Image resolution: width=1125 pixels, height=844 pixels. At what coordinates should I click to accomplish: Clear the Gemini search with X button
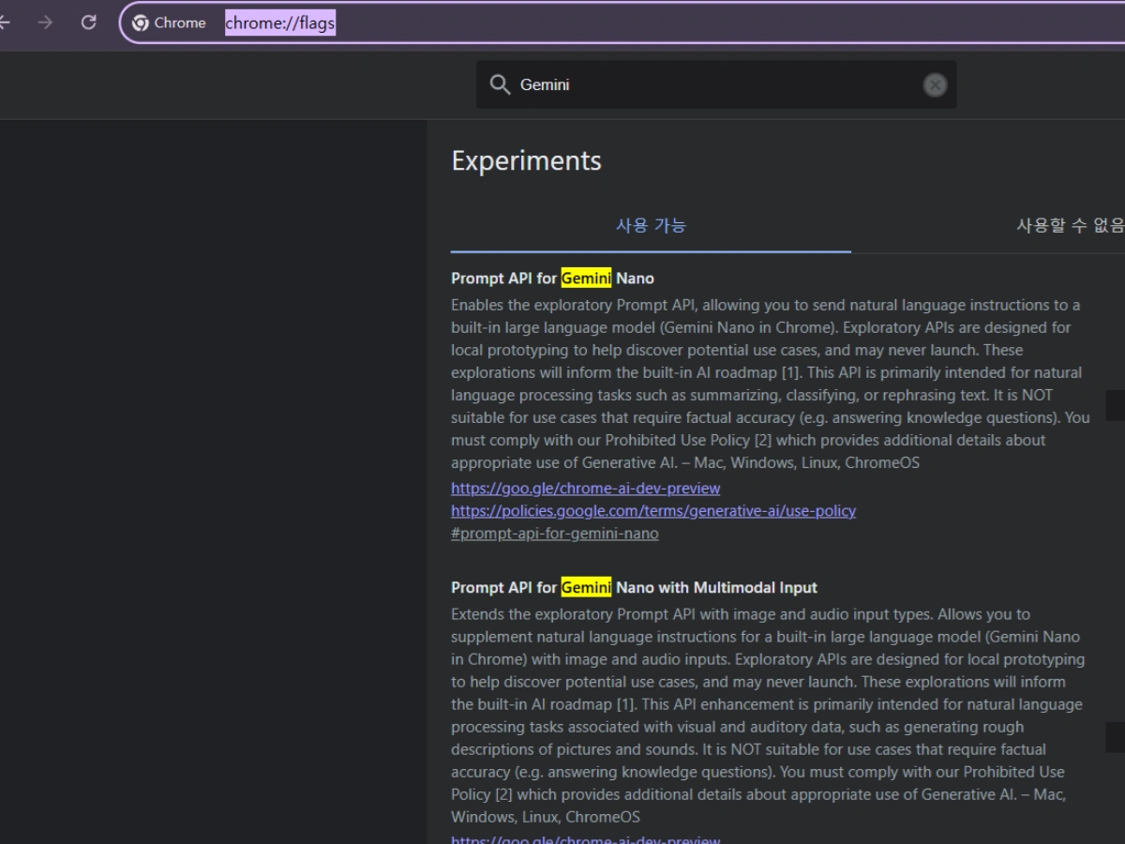935,85
